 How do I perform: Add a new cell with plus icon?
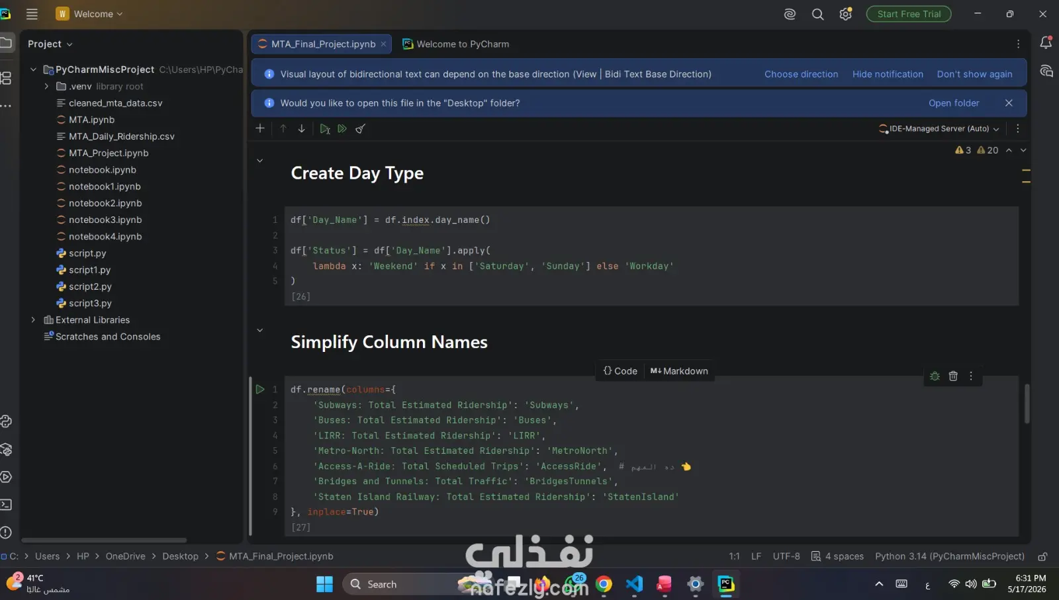click(260, 128)
